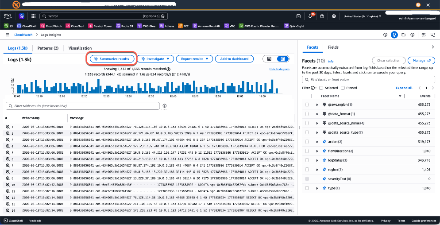Image resolution: width=440 pixels, height=225 pixels.
Task: Click the blue lightbulb icon in page toolbar
Action: pos(394,35)
